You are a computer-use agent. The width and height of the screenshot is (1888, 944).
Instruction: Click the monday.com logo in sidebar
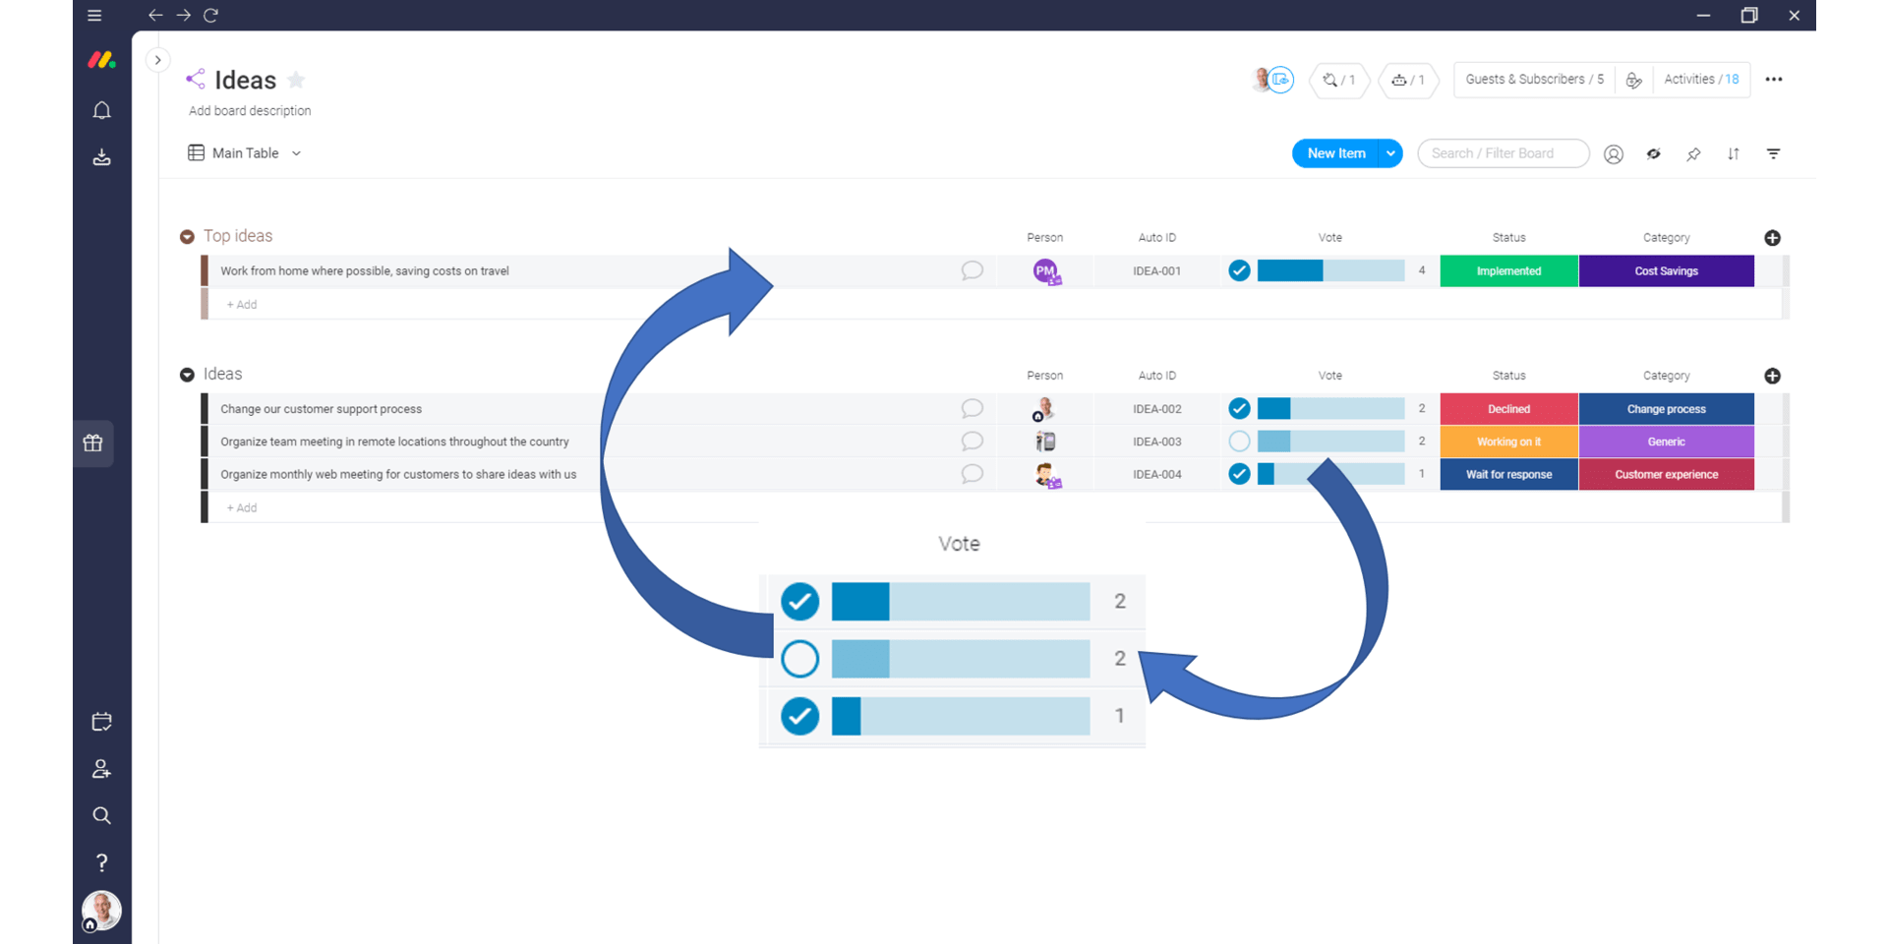[x=101, y=60]
